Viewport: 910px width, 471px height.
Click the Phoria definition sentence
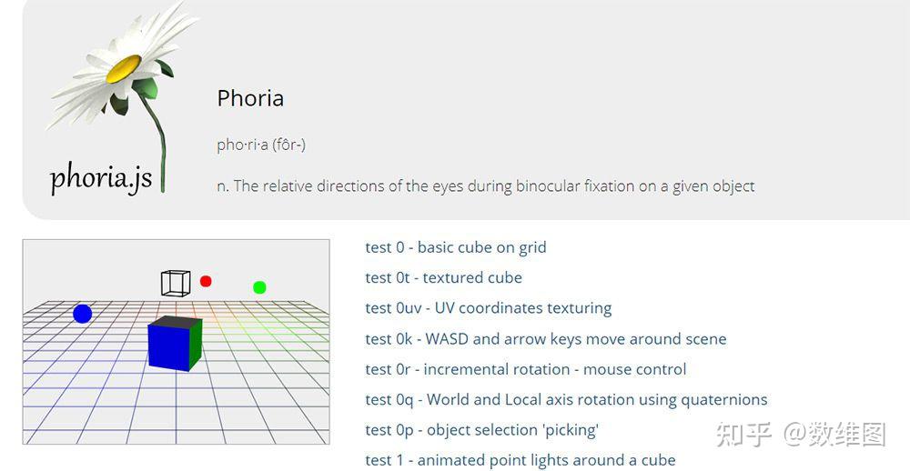tap(486, 186)
